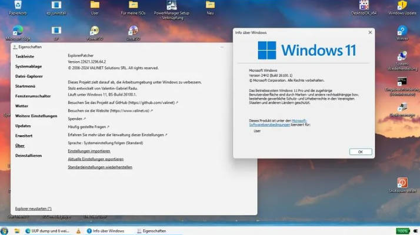Click OK in Info über Windows
The height and width of the screenshot is (235, 420).
pos(361,152)
